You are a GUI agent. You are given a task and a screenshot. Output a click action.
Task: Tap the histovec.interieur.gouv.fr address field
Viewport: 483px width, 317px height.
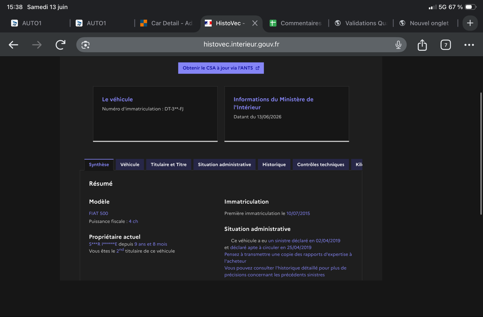(x=241, y=45)
